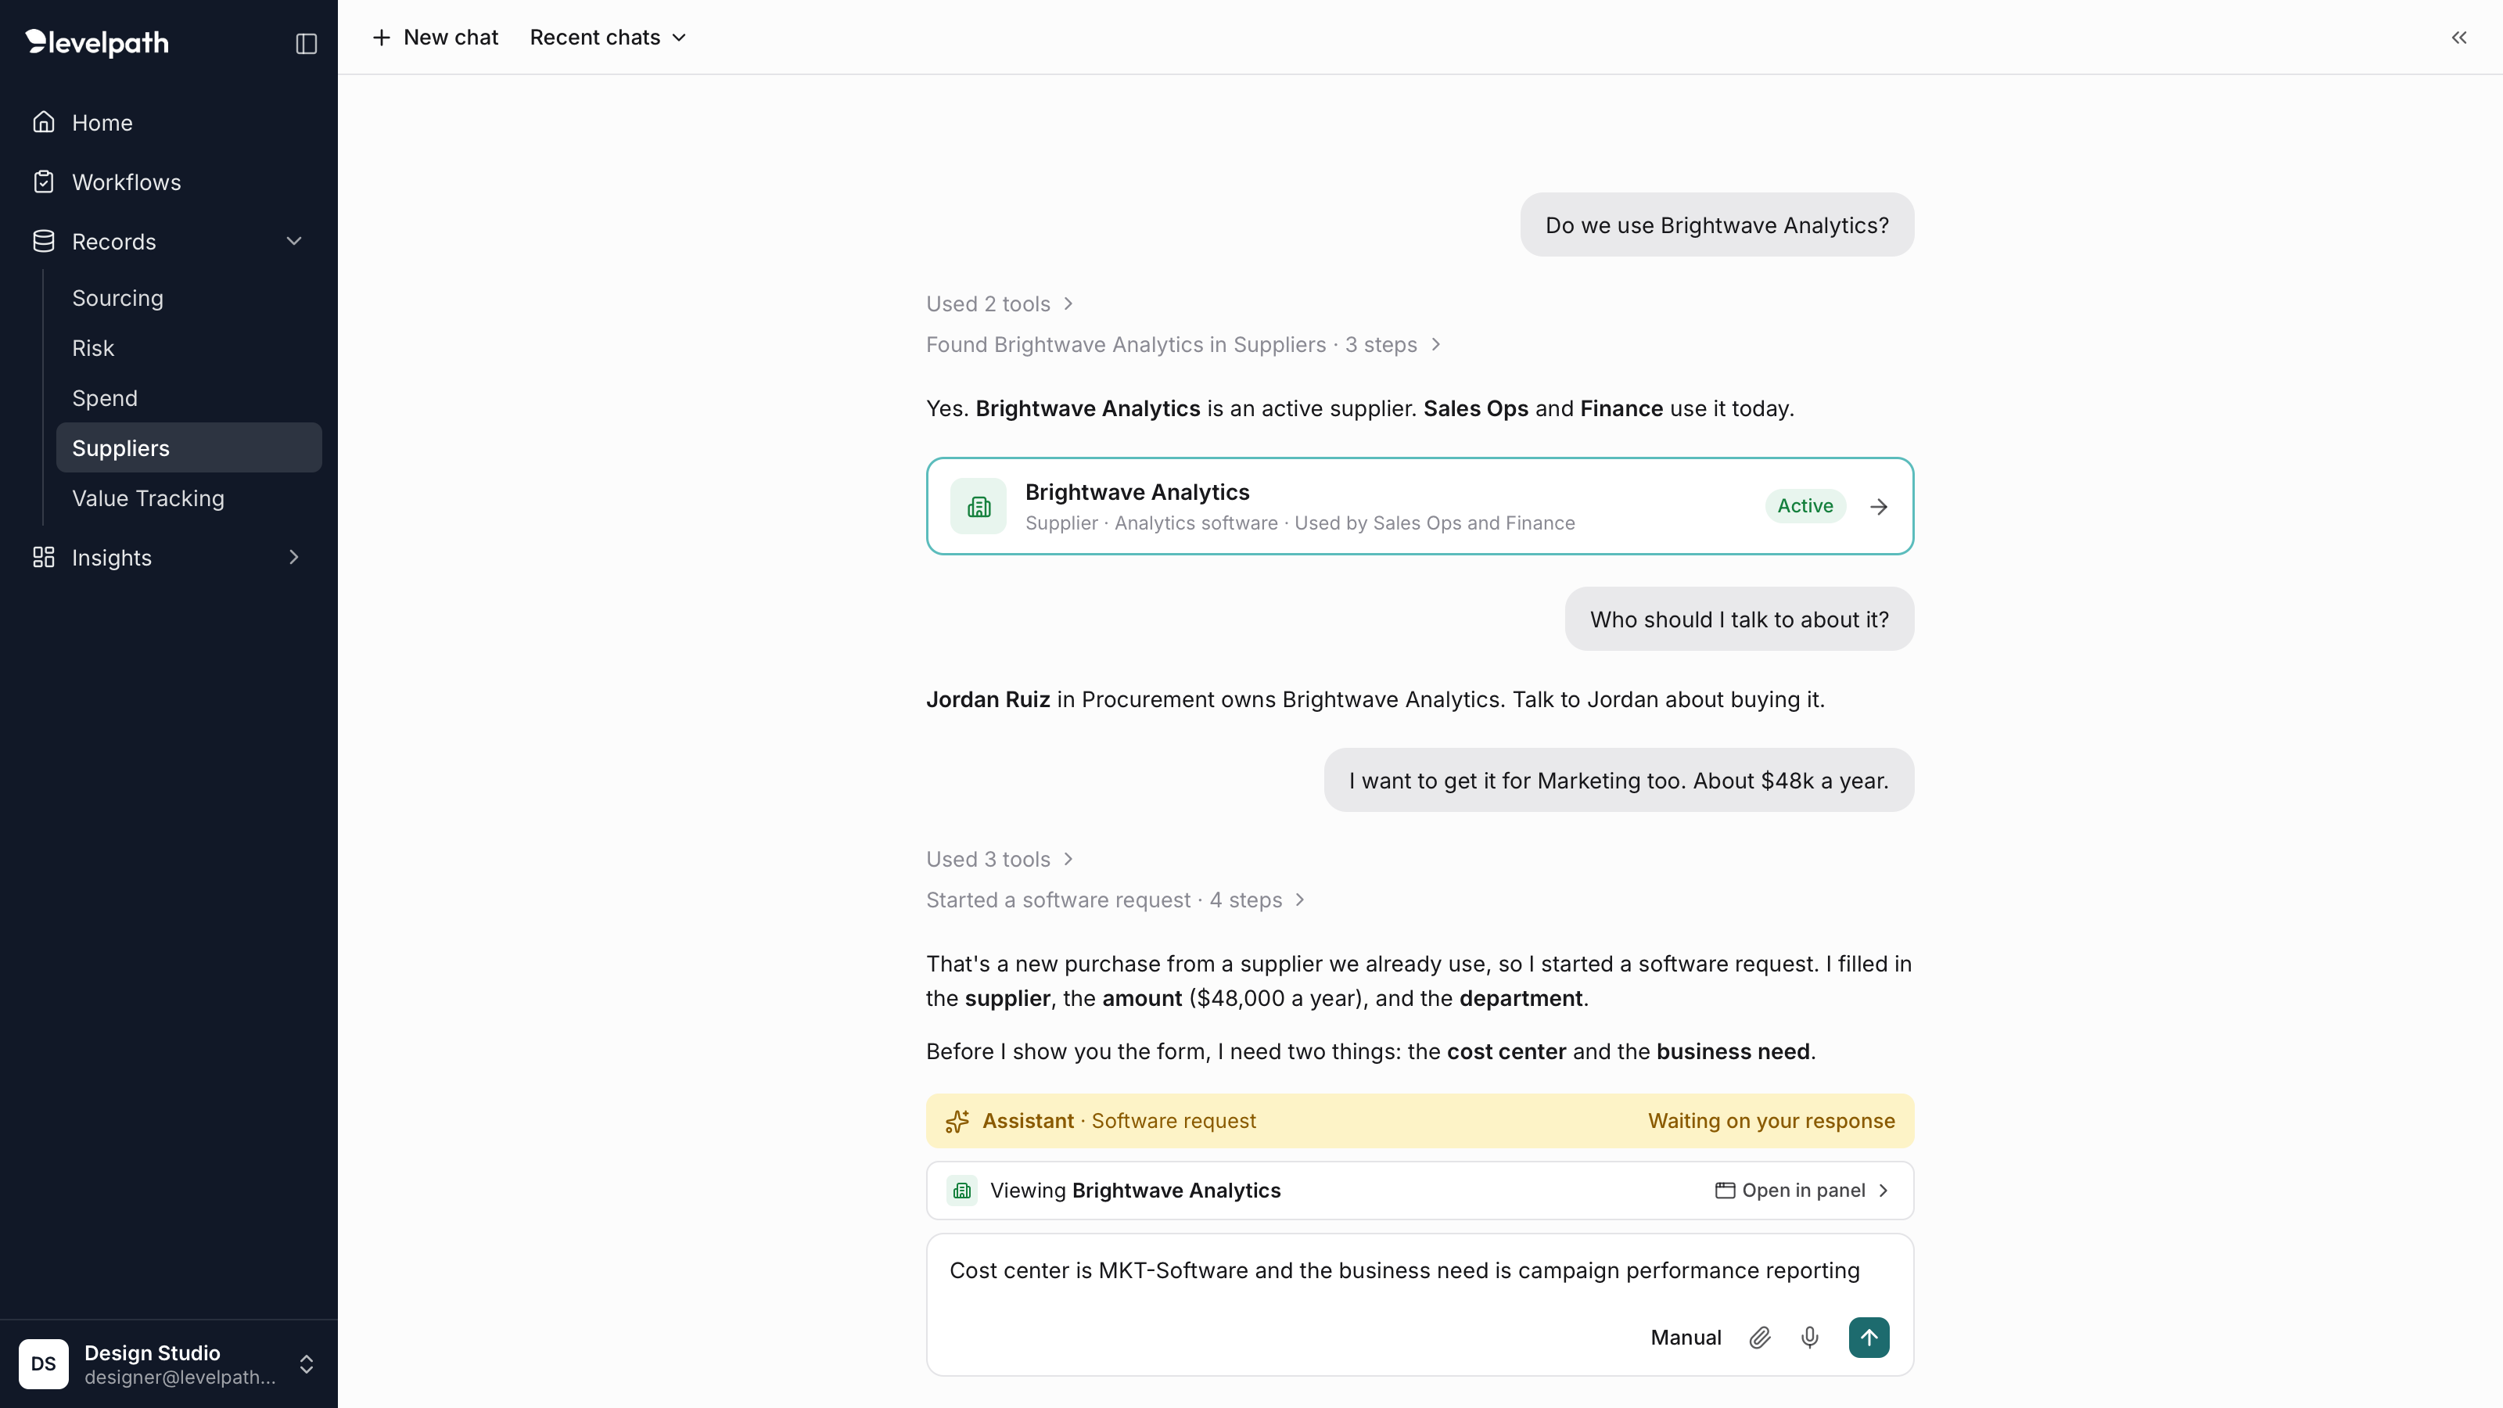The image size is (2503, 1408).
Task: Expand Started a software request steps
Action: 1115,900
